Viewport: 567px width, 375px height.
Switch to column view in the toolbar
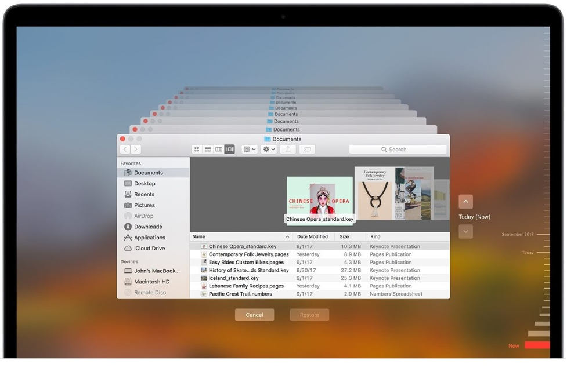tap(219, 149)
